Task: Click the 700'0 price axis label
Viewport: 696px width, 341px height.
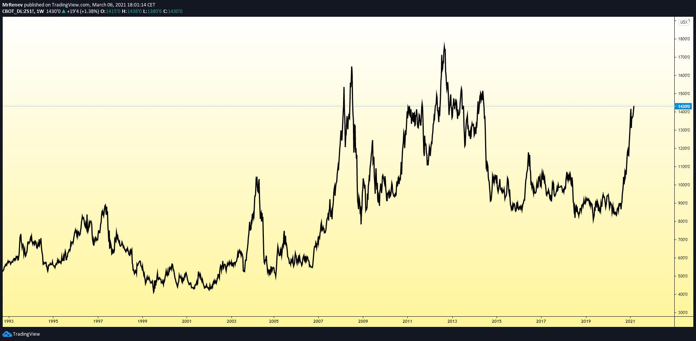Action: [683, 239]
